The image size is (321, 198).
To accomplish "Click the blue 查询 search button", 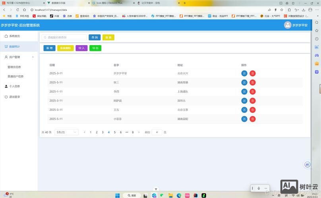I will pyautogui.click(x=95, y=37).
